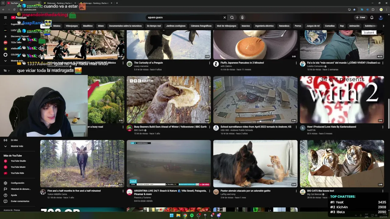Click the YouTube Premium logo
Image resolution: width=390 pixels, height=219 pixels.
coord(19,18)
